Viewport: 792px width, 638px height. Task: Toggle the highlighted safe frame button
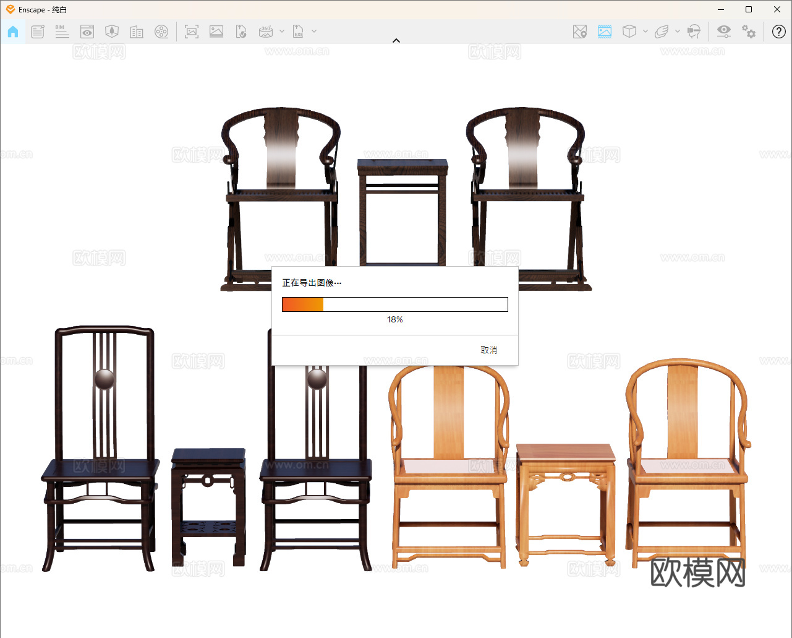click(x=605, y=32)
